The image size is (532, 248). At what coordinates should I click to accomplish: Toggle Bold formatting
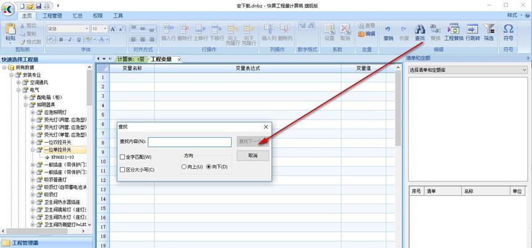61,40
